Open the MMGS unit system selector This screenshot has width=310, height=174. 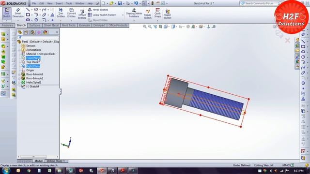point(288,165)
